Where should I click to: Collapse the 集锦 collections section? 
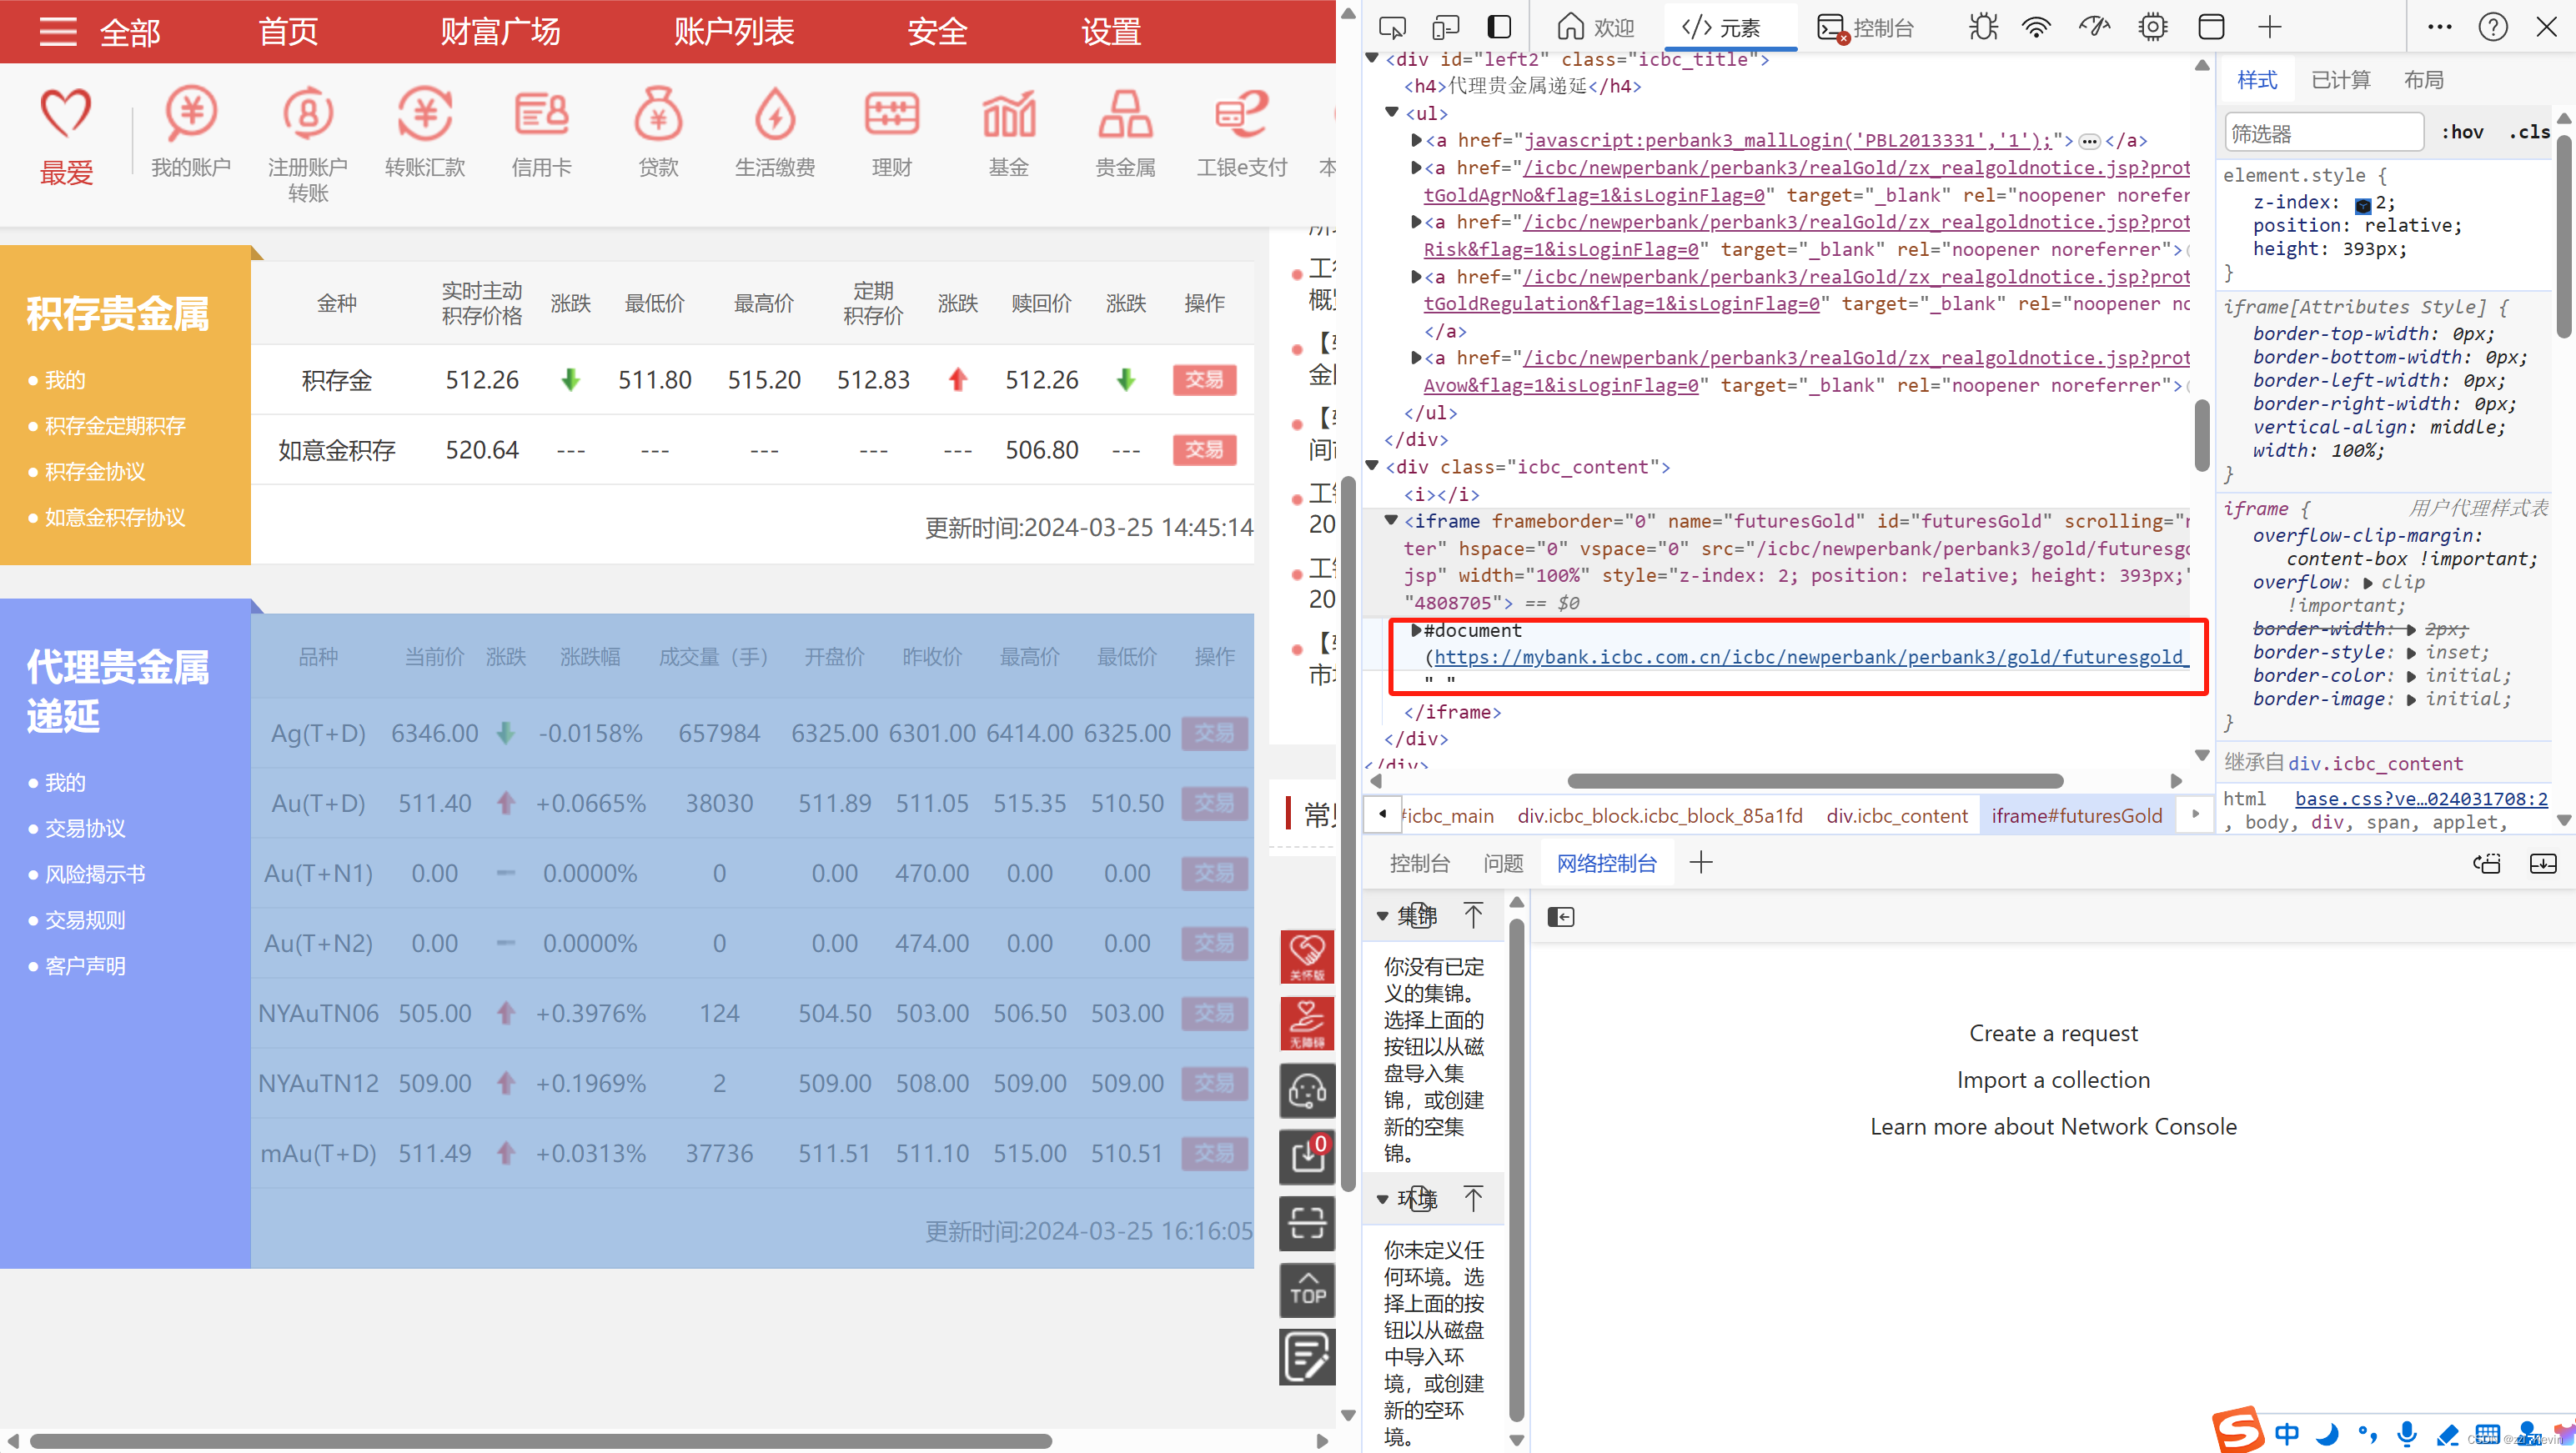click(1382, 915)
